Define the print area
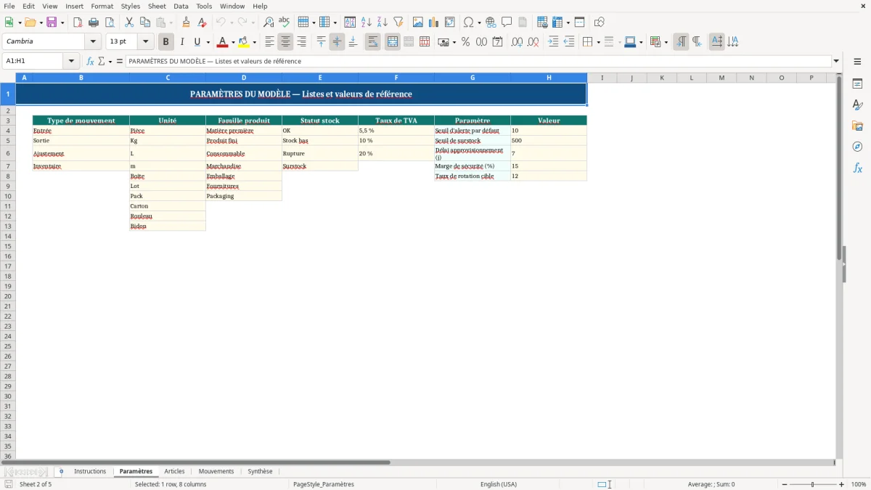Screen dimensions: 871x490 pyautogui.click(x=542, y=23)
